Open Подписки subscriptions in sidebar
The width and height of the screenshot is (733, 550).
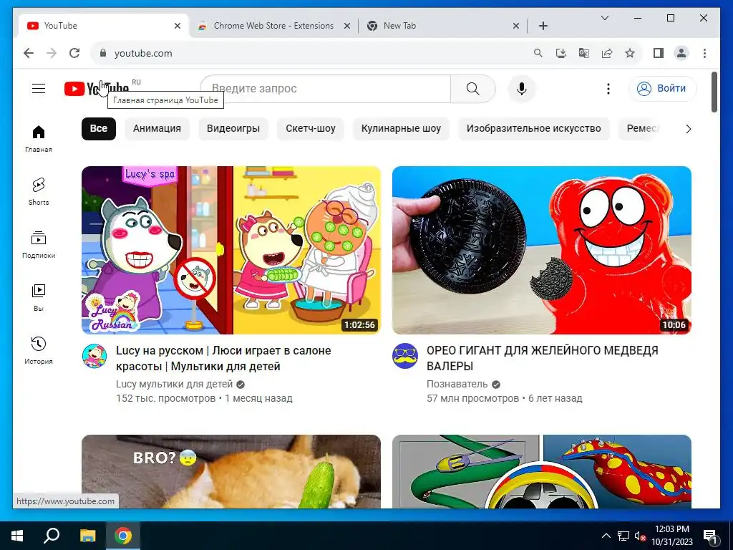coord(39,245)
